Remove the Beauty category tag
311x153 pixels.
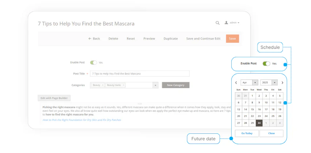[102, 85]
